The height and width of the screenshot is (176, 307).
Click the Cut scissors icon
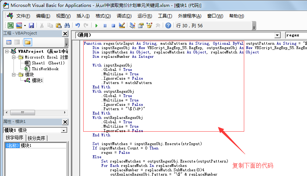coord(42,25)
